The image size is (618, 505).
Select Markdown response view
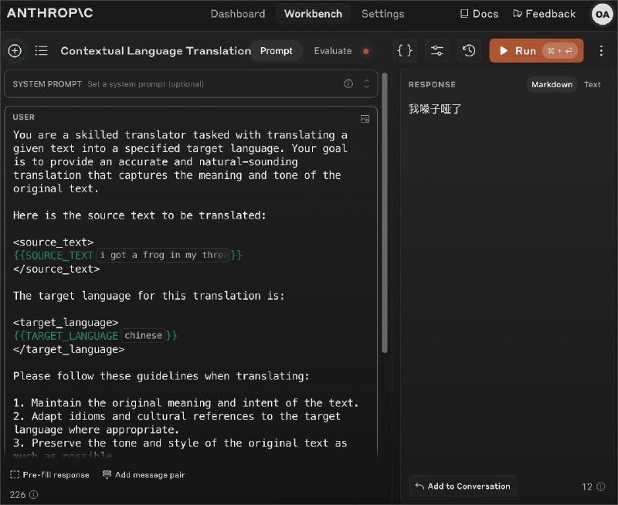(x=552, y=84)
